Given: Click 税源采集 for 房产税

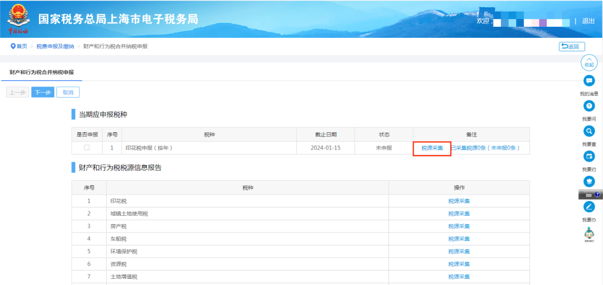Looking at the screenshot, I should click(459, 226).
